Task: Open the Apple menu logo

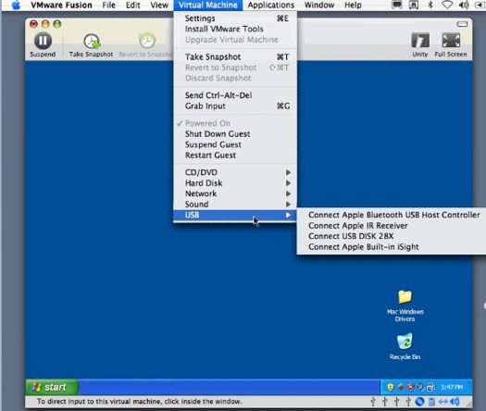Action: [16, 6]
